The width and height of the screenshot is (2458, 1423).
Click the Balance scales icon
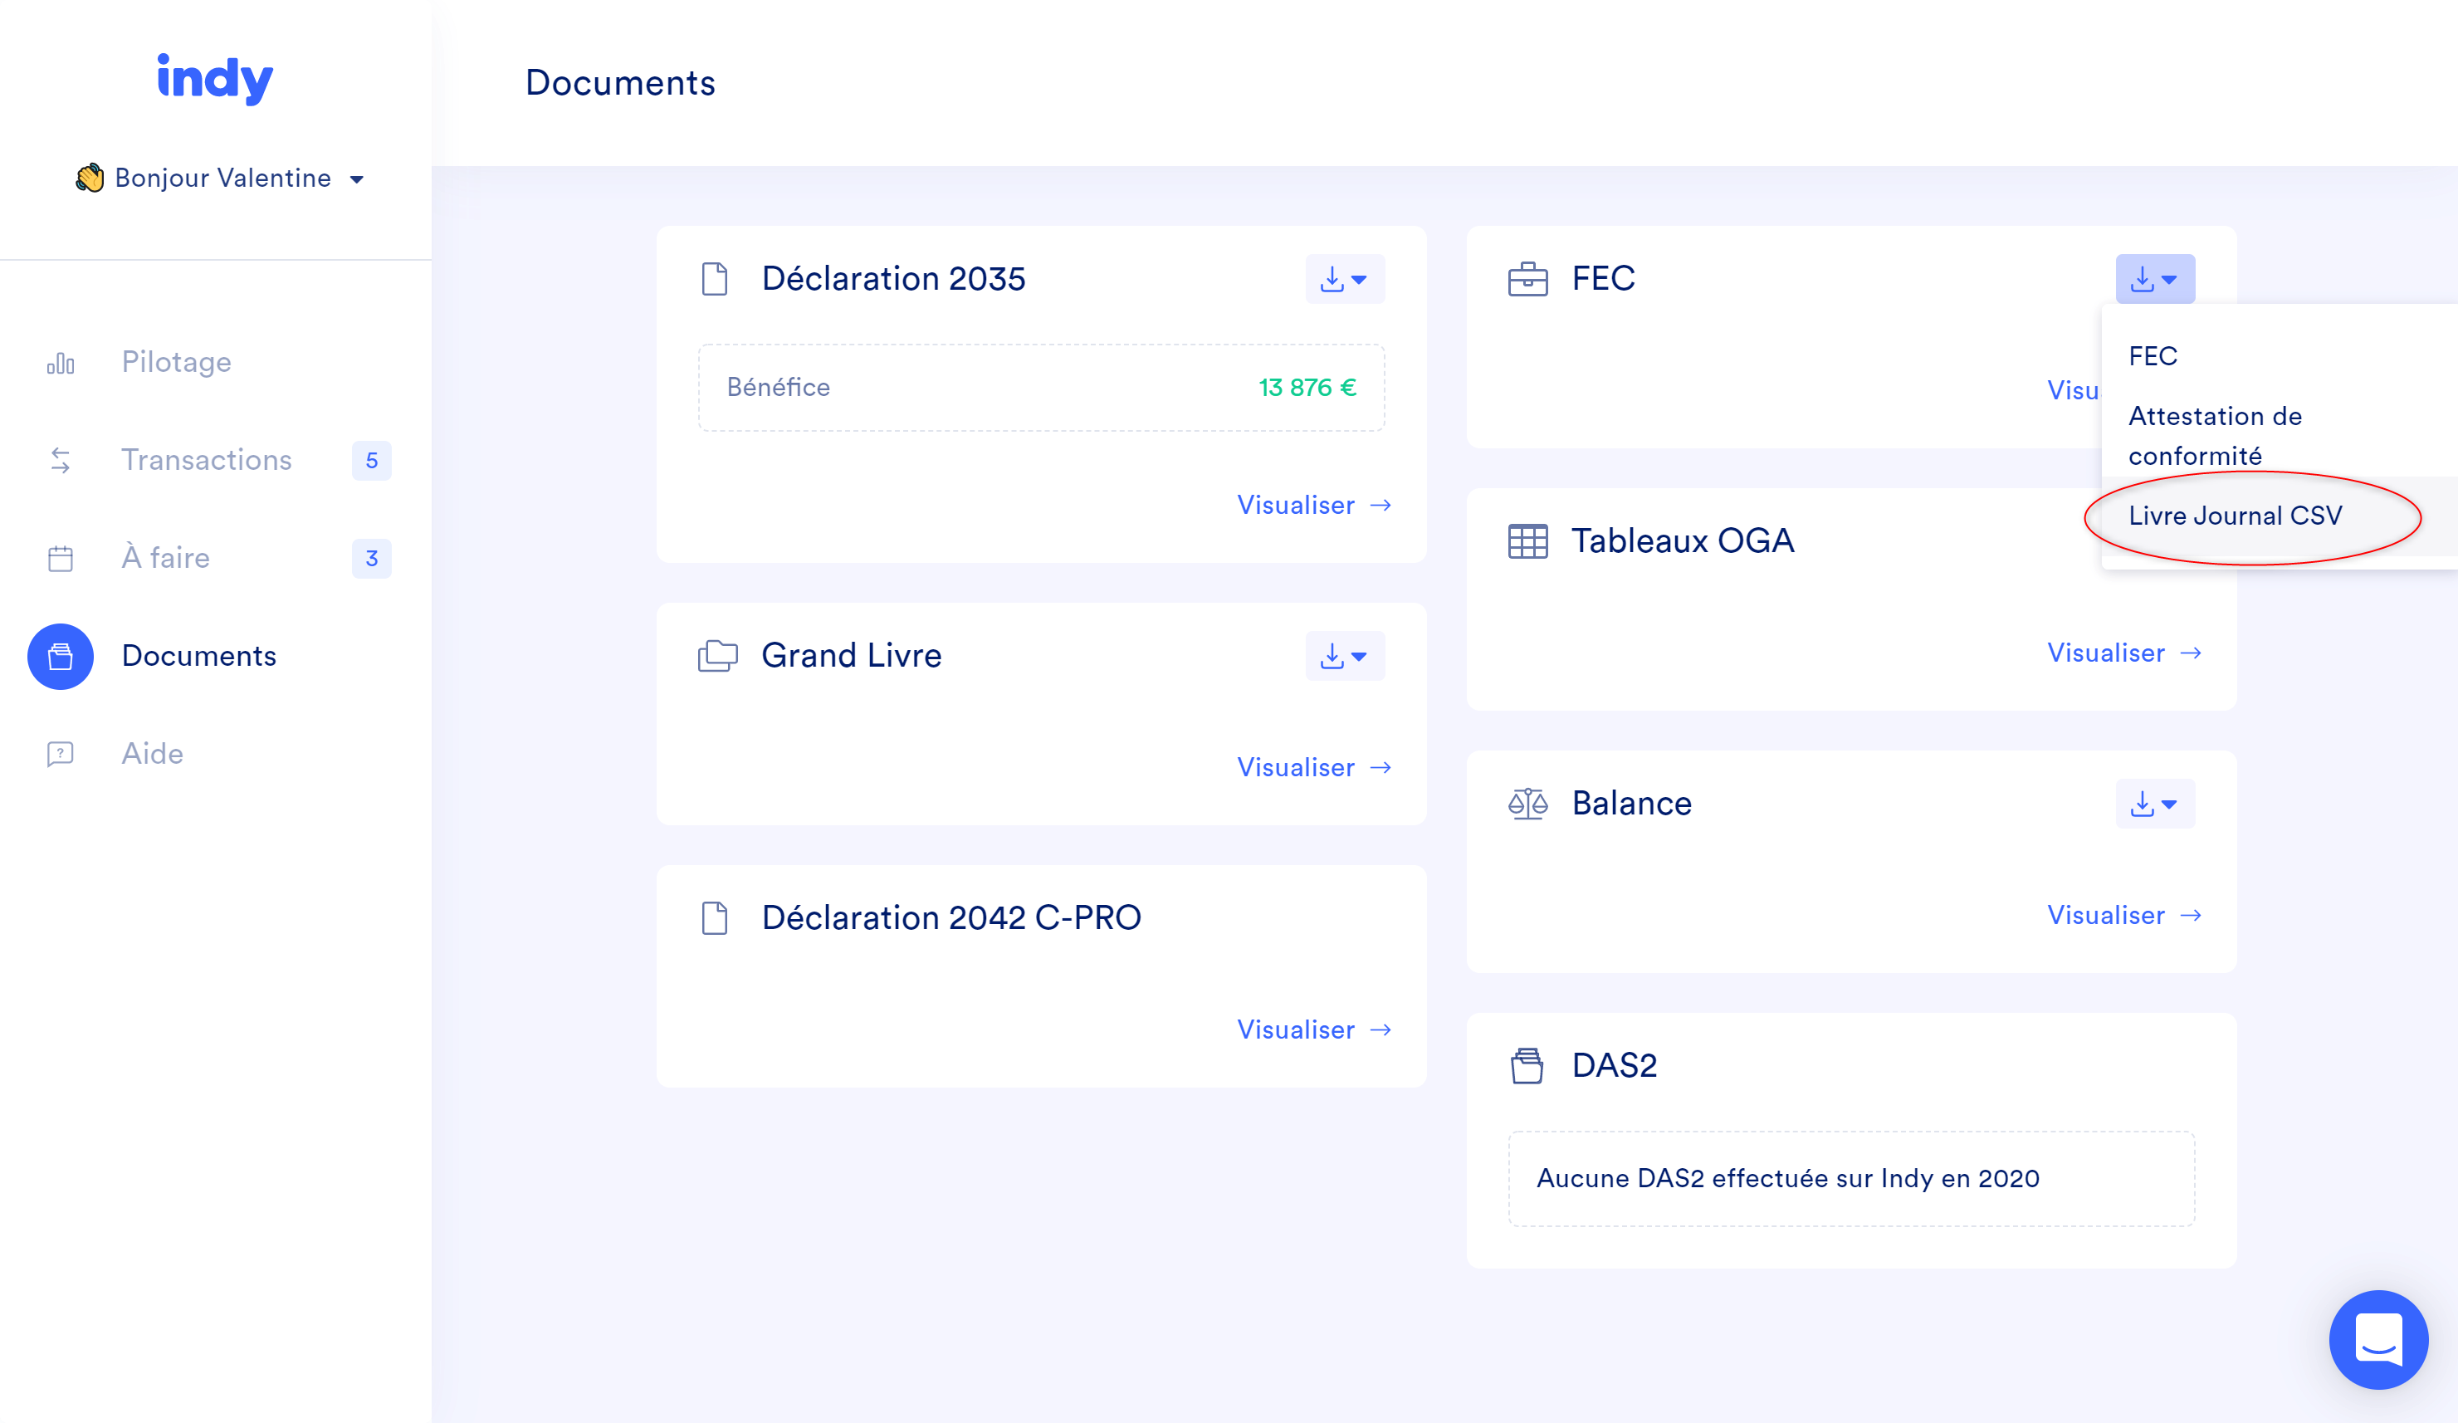[x=1527, y=804]
